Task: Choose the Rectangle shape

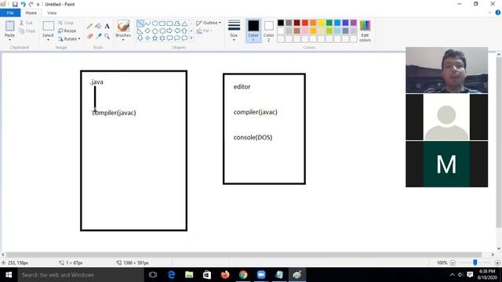Action: [x=162, y=23]
